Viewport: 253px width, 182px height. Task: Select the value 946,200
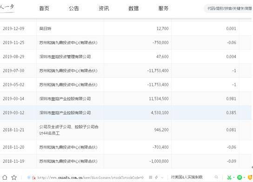pos(161,130)
